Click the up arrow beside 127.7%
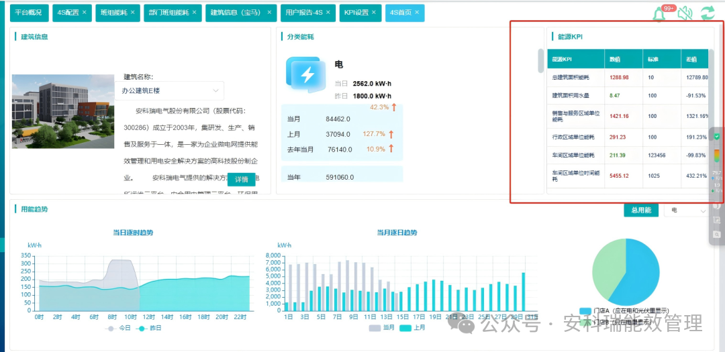Image resolution: width=725 pixels, height=352 pixels. click(391, 134)
